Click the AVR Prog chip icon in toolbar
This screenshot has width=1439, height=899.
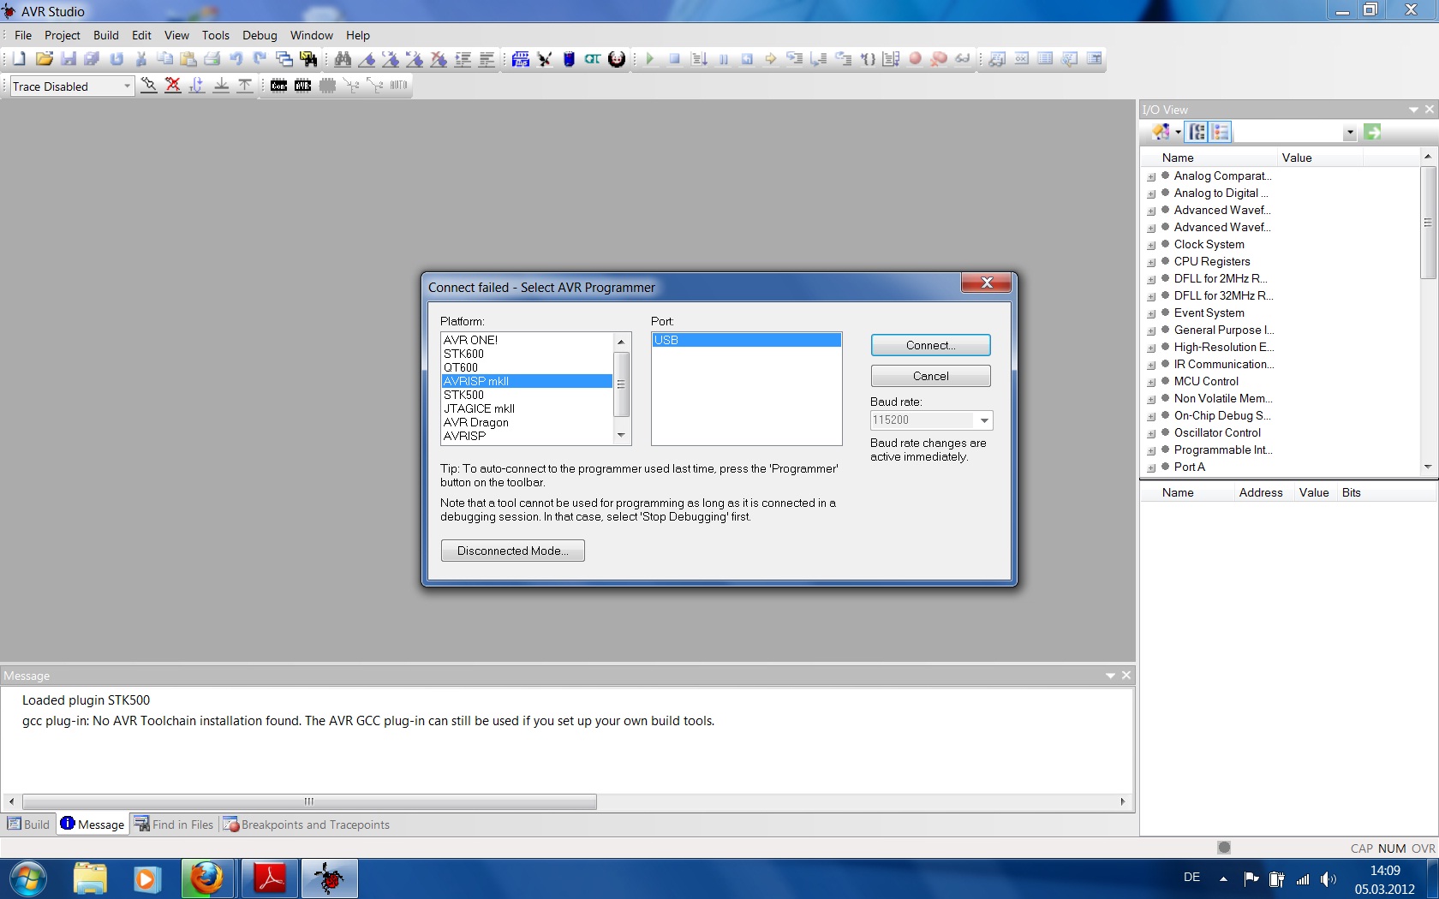click(x=521, y=59)
